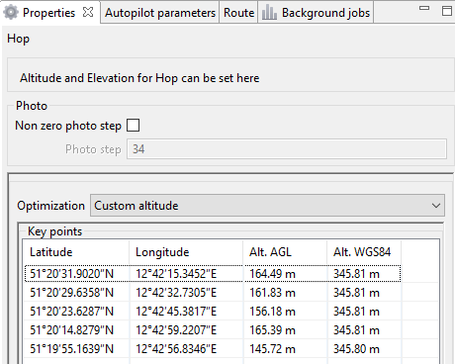
Task: Click longitude cell 12°42'45.3817"E
Action: (186, 312)
